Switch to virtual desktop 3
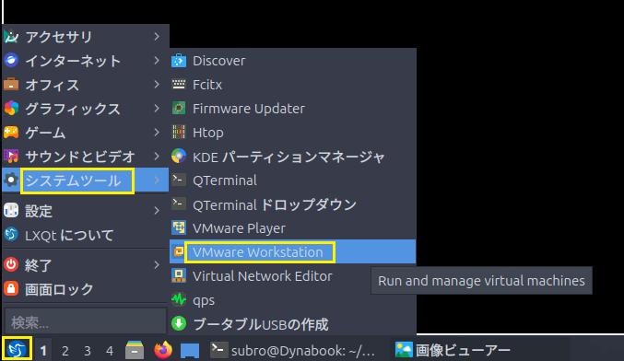Viewport: 624px width, 361px height. pos(88,351)
